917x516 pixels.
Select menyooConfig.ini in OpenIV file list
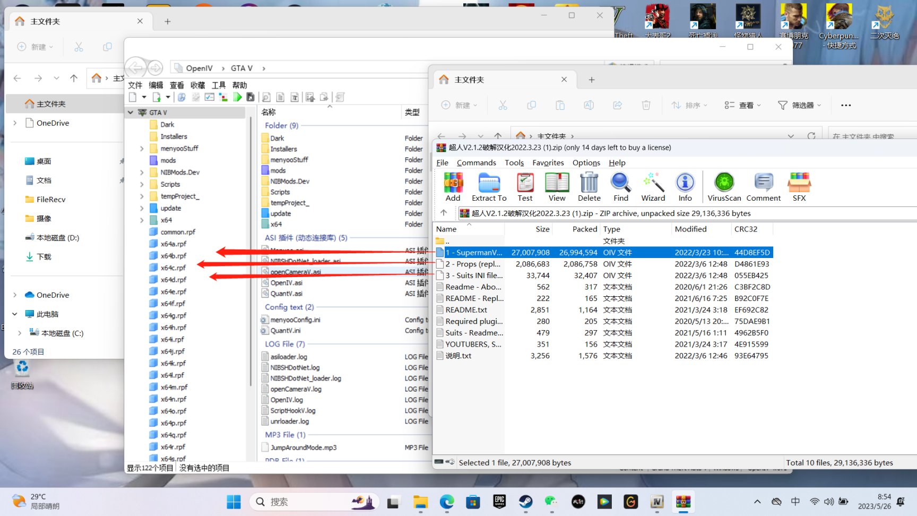pos(296,320)
